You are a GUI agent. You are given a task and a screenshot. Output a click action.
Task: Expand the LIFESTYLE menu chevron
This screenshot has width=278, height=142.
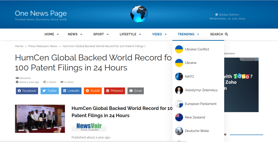[140, 34]
